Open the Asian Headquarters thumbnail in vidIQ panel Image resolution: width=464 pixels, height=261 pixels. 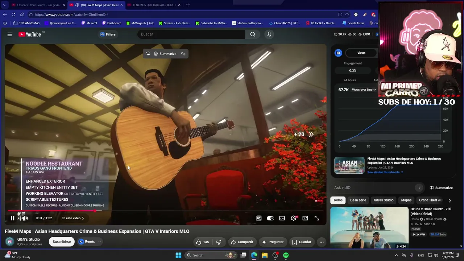349,165
